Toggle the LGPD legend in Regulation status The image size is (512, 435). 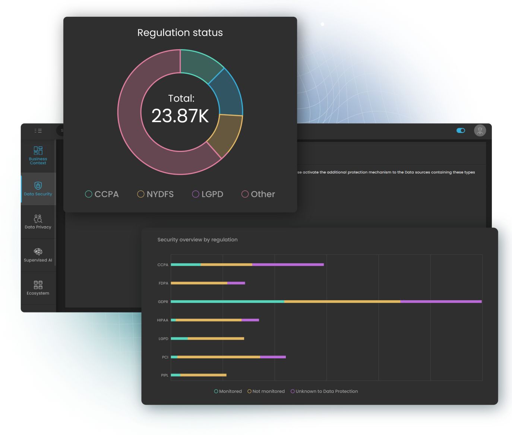coord(208,194)
